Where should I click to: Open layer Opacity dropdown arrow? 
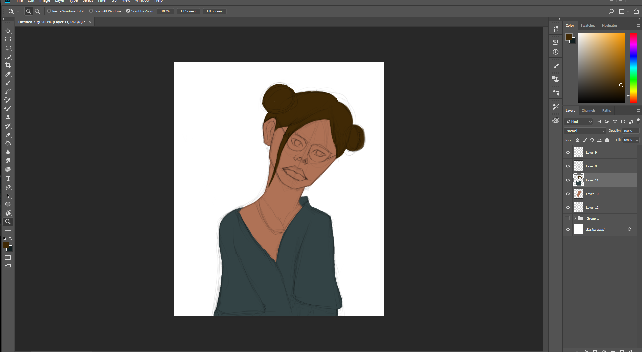[637, 131]
